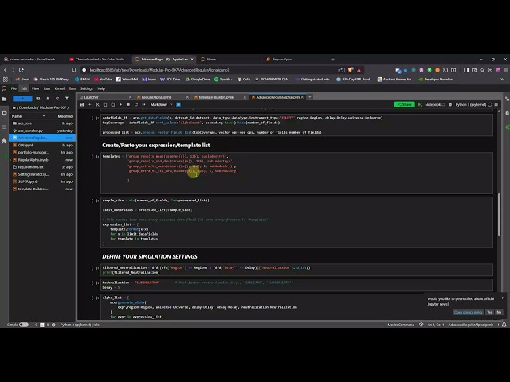This screenshot has height=382, width=510.
Task: Run the selected cell with the play icon
Action: coord(120,104)
